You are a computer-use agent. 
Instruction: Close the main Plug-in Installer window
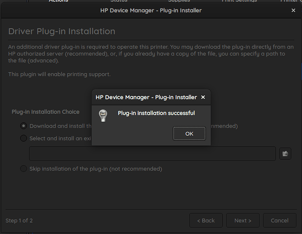[294, 10]
